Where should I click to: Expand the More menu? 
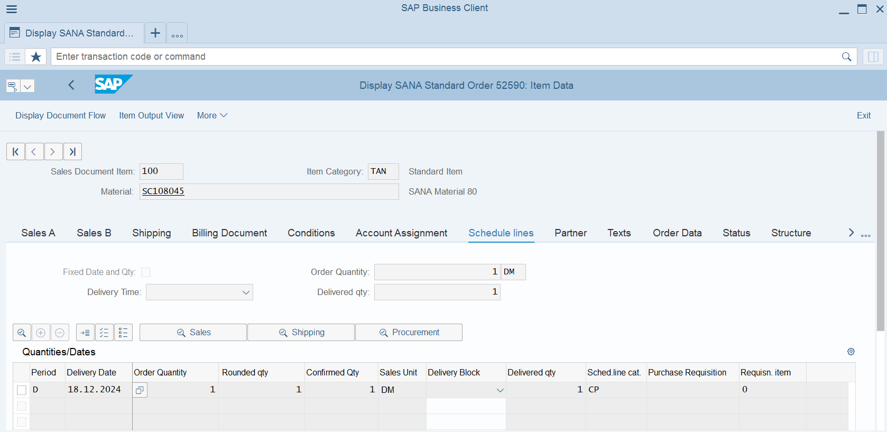point(212,115)
